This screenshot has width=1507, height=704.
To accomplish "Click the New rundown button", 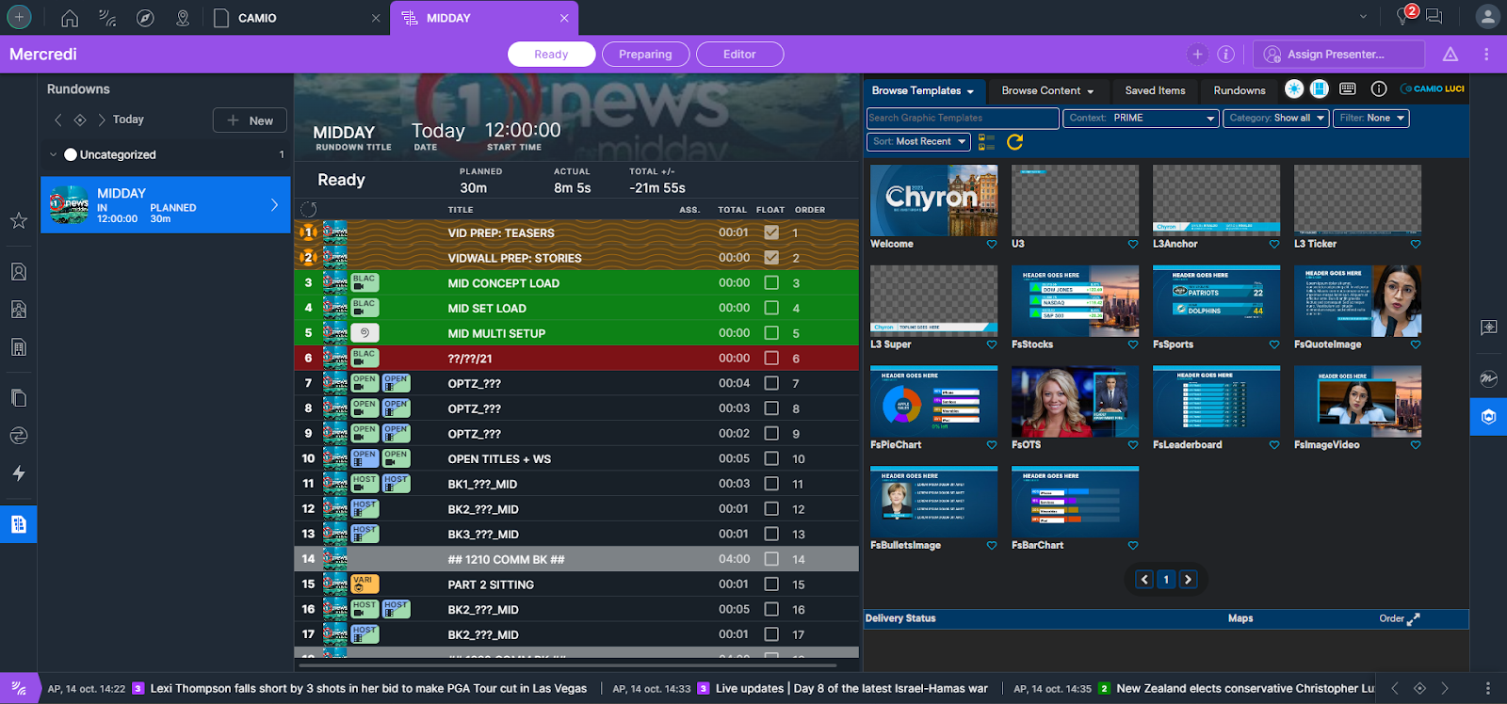I will [x=250, y=120].
